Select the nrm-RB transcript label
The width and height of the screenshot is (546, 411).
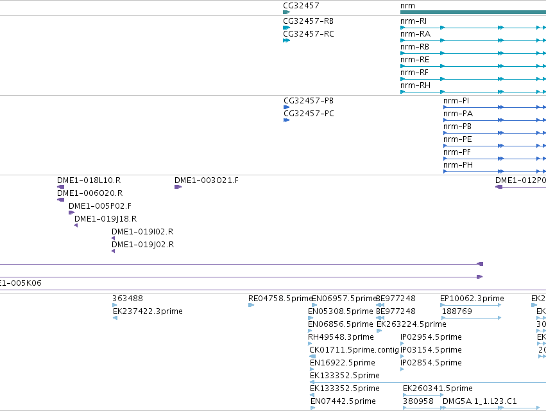click(414, 47)
